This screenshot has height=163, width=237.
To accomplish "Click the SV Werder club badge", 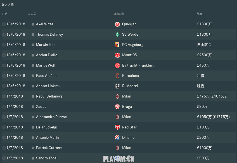I will 117,35.
